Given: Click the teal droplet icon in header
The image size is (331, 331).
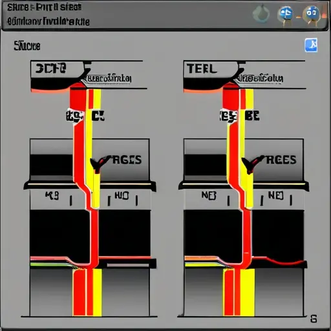Looking at the screenshot, I should point(261,14).
